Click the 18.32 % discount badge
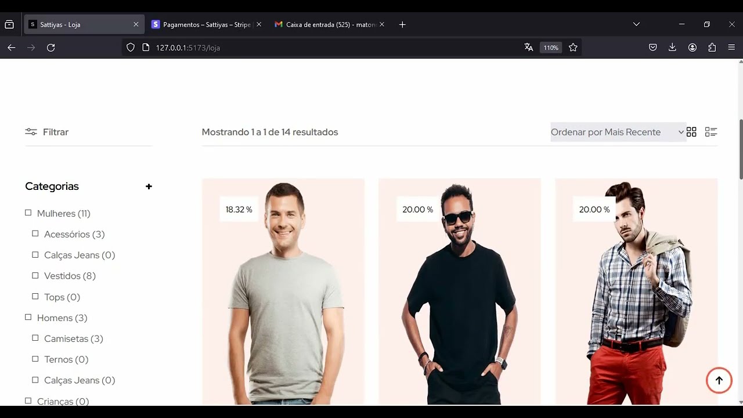The width and height of the screenshot is (743, 418). click(x=239, y=210)
